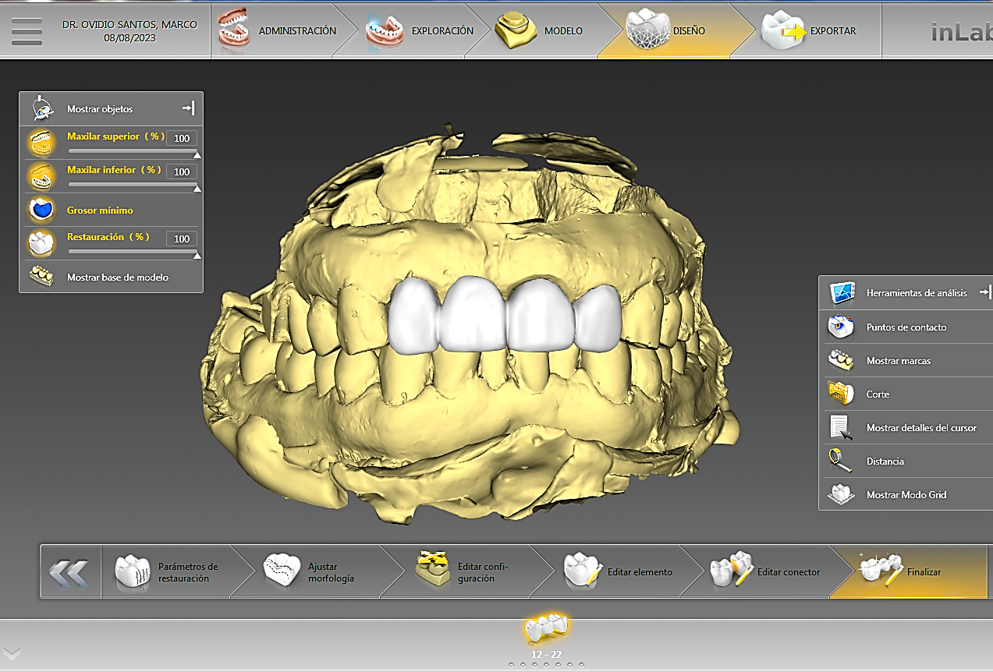Click the Ajustar morfología tooth icon

tap(282, 570)
